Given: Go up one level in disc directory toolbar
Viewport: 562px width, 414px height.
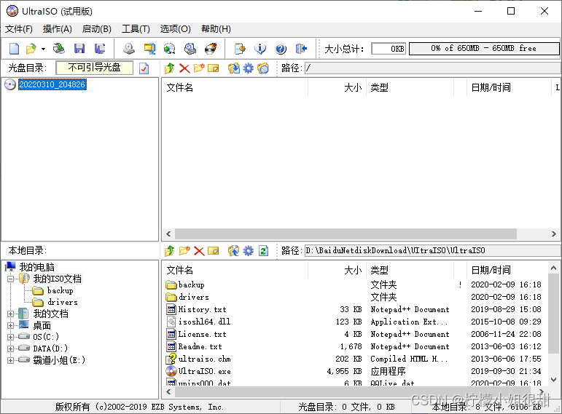Looking at the screenshot, I should click(170, 68).
